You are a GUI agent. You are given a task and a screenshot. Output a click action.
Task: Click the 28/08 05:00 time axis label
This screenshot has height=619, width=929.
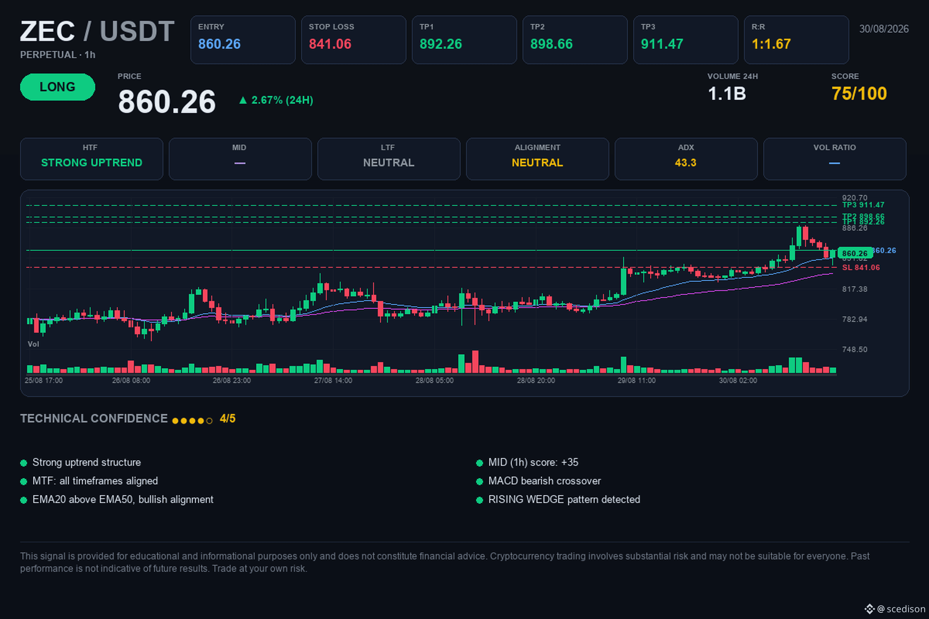click(434, 381)
